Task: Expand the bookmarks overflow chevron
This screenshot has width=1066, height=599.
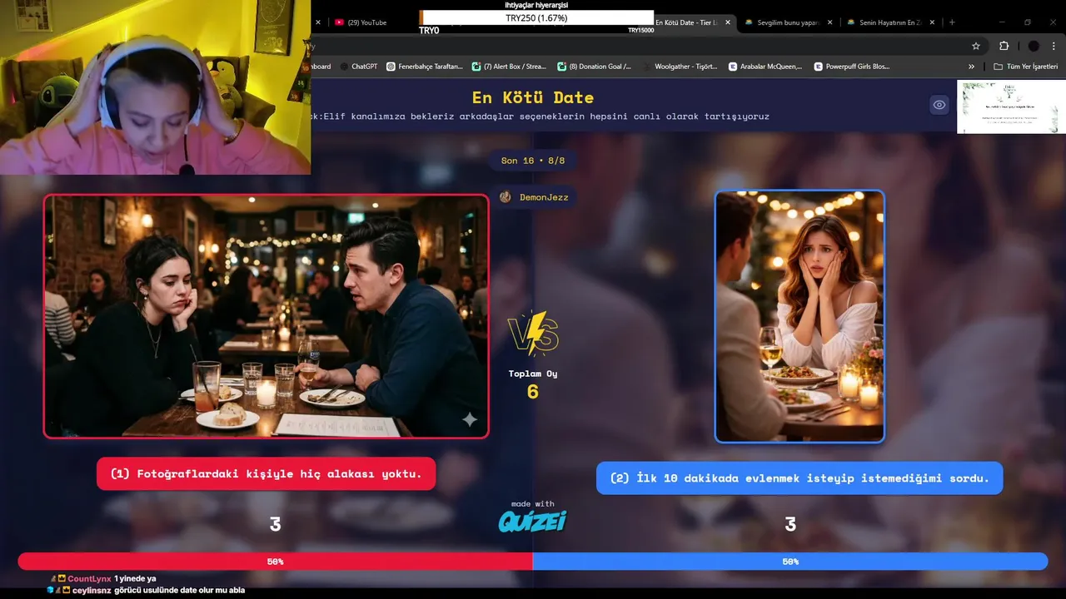Action: click(971, 67)
